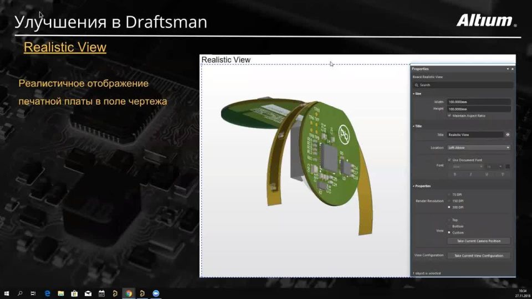Click the Altium icon beside the Calendar icon
Viewport: 532px width, 299px height.
pyautogui.click(x=115, y=293)
